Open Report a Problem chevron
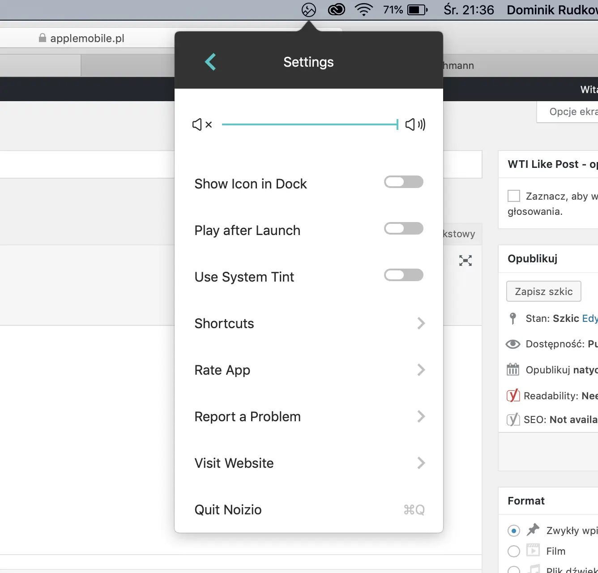This screenshot has width=598, height=573. pos(421,416)
